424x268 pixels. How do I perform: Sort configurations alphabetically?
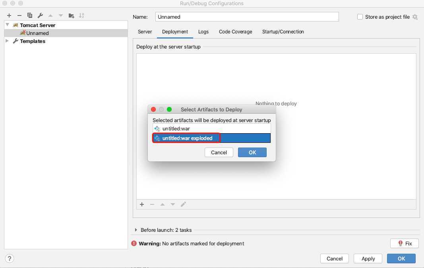pos(81,16)
